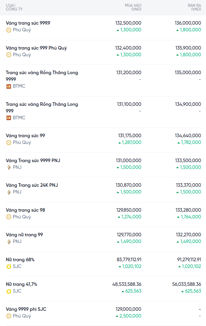Viewport: 206px width, 326px height.
Task: Click Phú Quý logo under Vàng 999.9 phi SJC
Action: click(9, 316)
